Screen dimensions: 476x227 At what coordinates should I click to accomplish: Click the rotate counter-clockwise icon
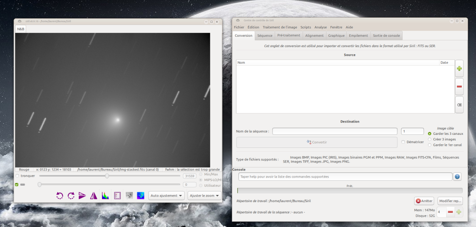[59, 195]
